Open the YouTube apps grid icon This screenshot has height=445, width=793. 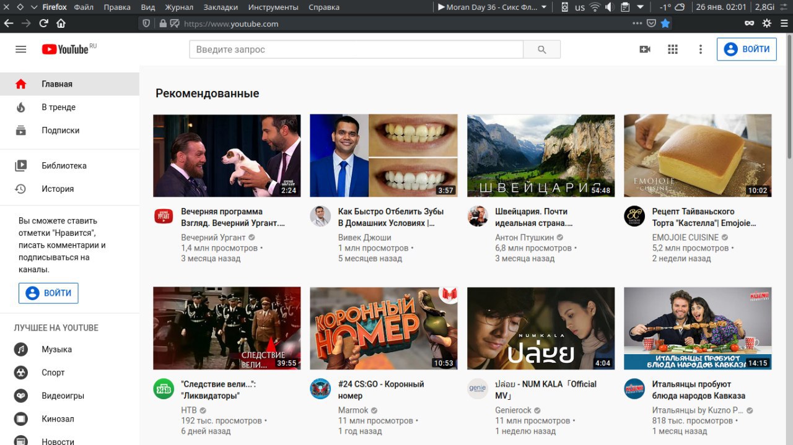pyautogui.click(x=673, y=50)
